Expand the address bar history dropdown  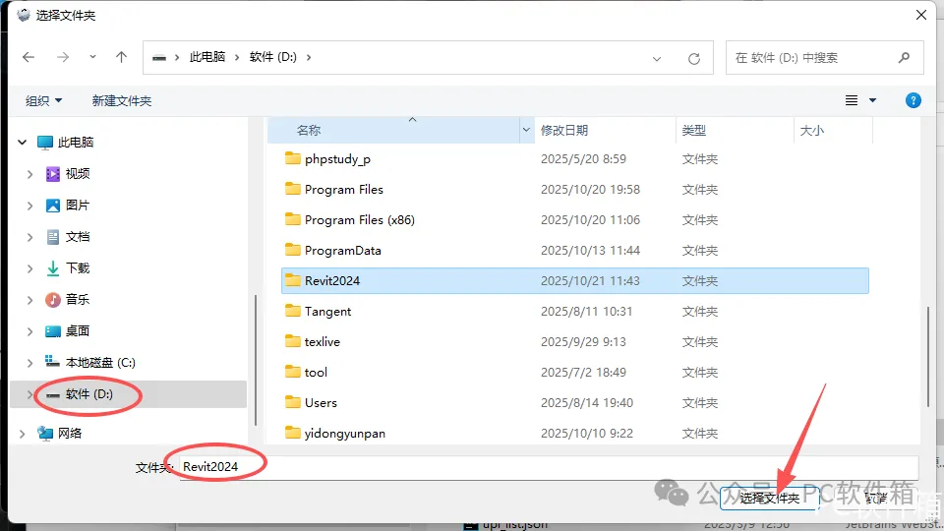tap(657, 58)
